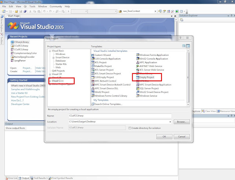Select the Custom Wizard template
The image size is (235, 180).
tap(101, 55)
